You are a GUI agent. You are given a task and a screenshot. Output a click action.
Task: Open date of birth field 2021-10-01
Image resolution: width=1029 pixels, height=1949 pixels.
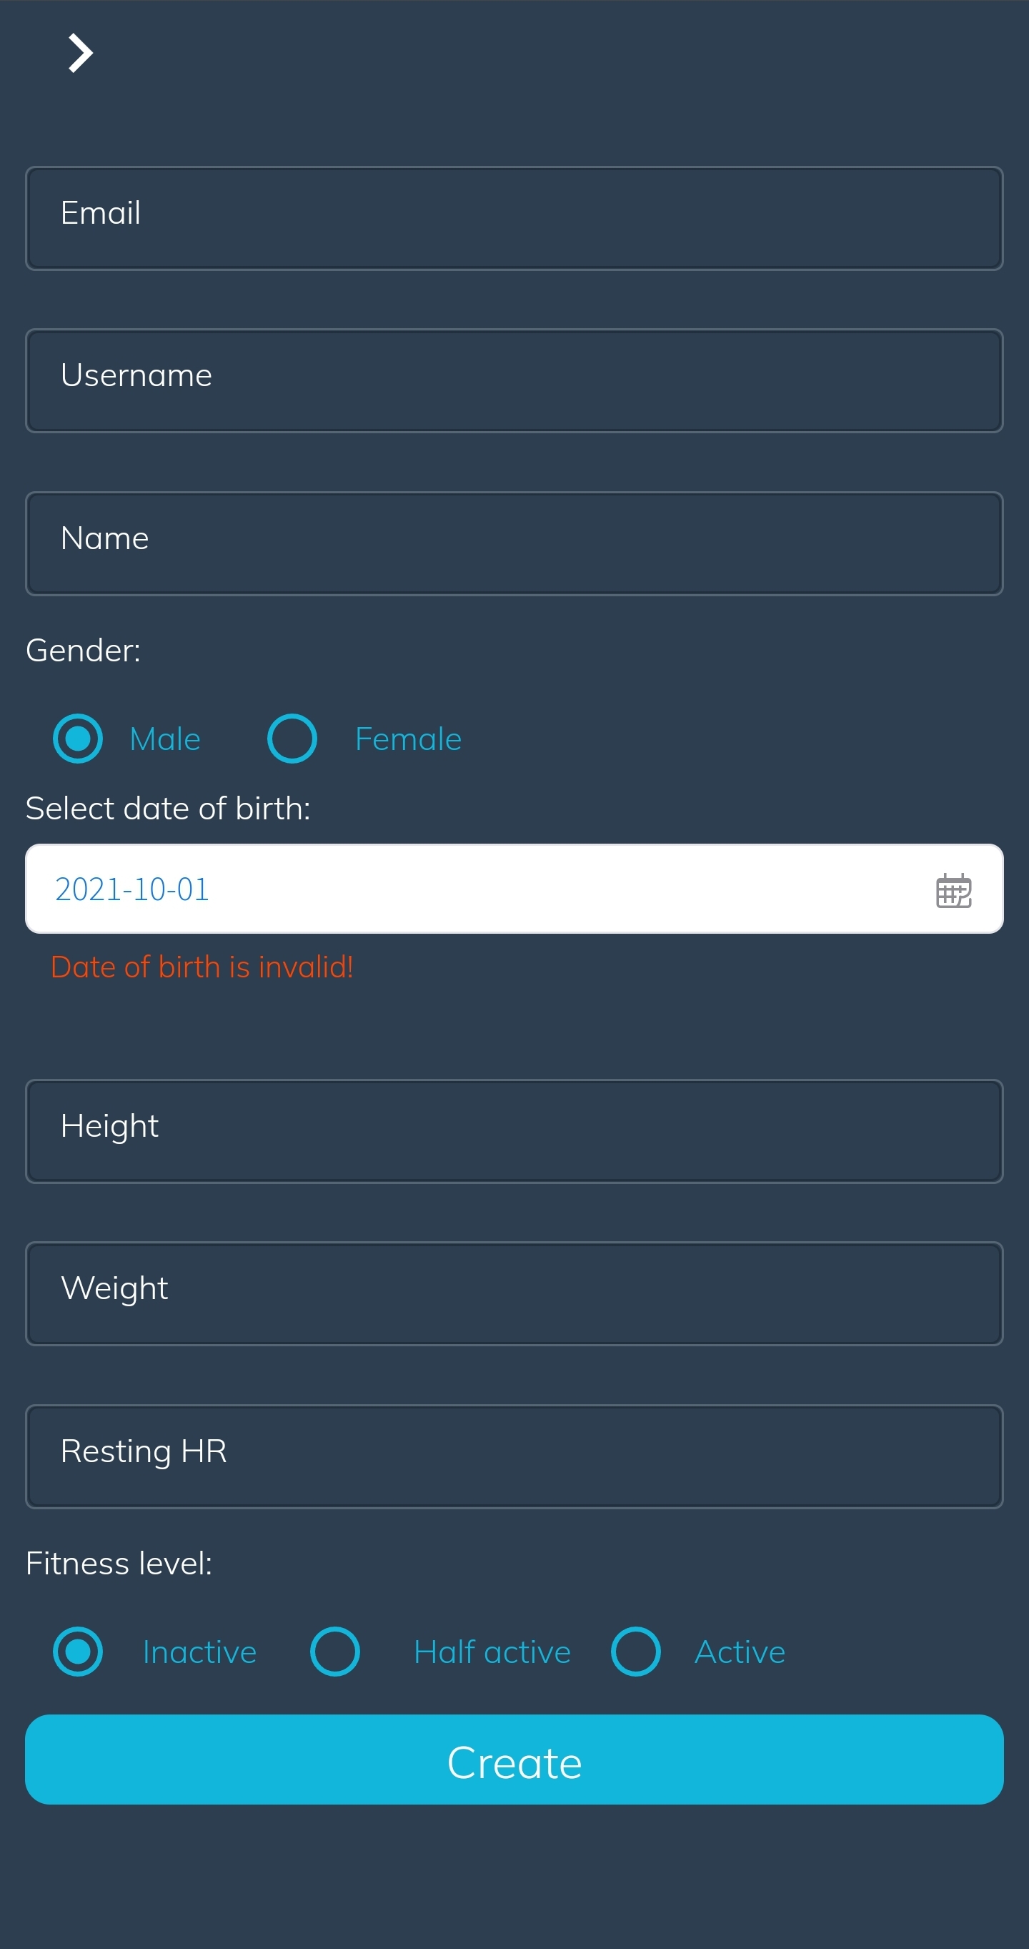coord(514,888)
